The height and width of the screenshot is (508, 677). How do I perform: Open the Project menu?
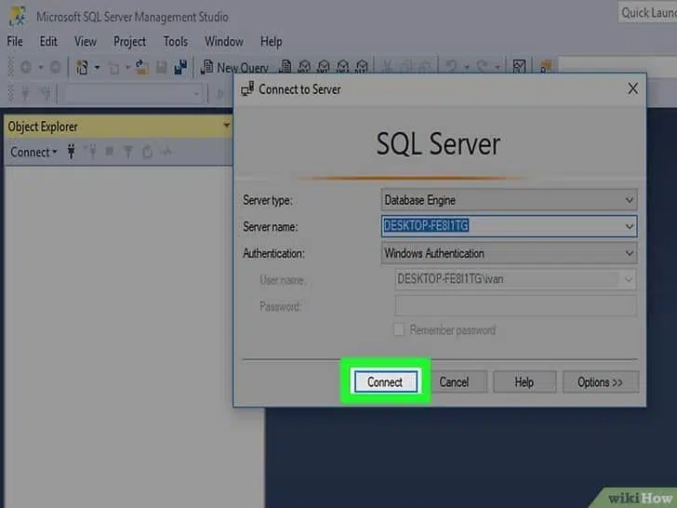[129, 41]
